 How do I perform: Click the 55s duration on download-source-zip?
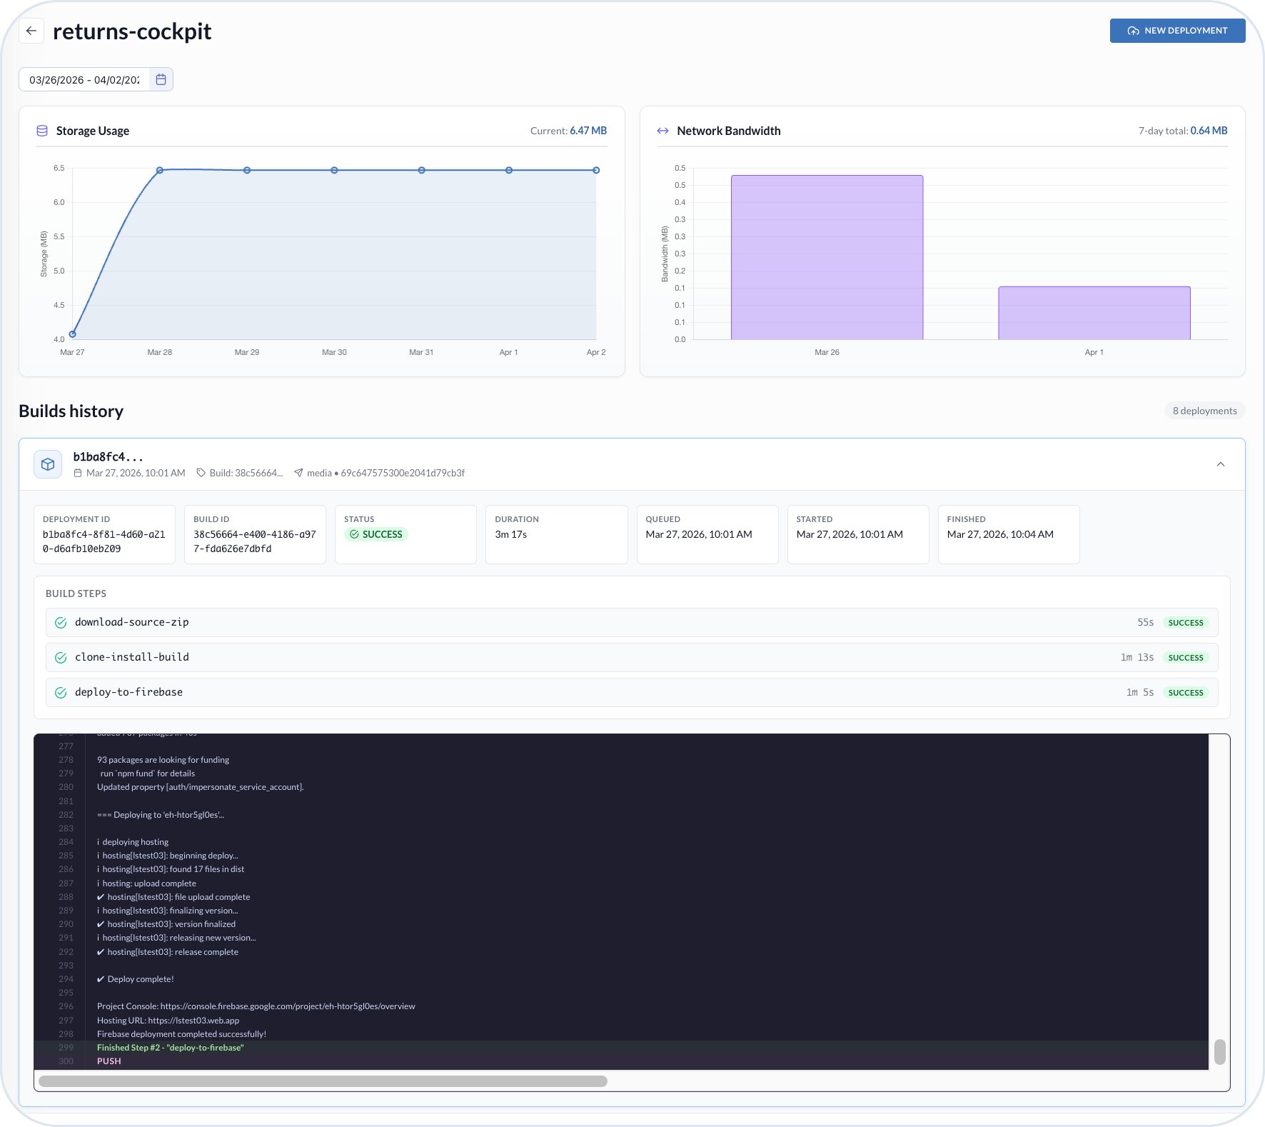click(x=1146, y=623)
